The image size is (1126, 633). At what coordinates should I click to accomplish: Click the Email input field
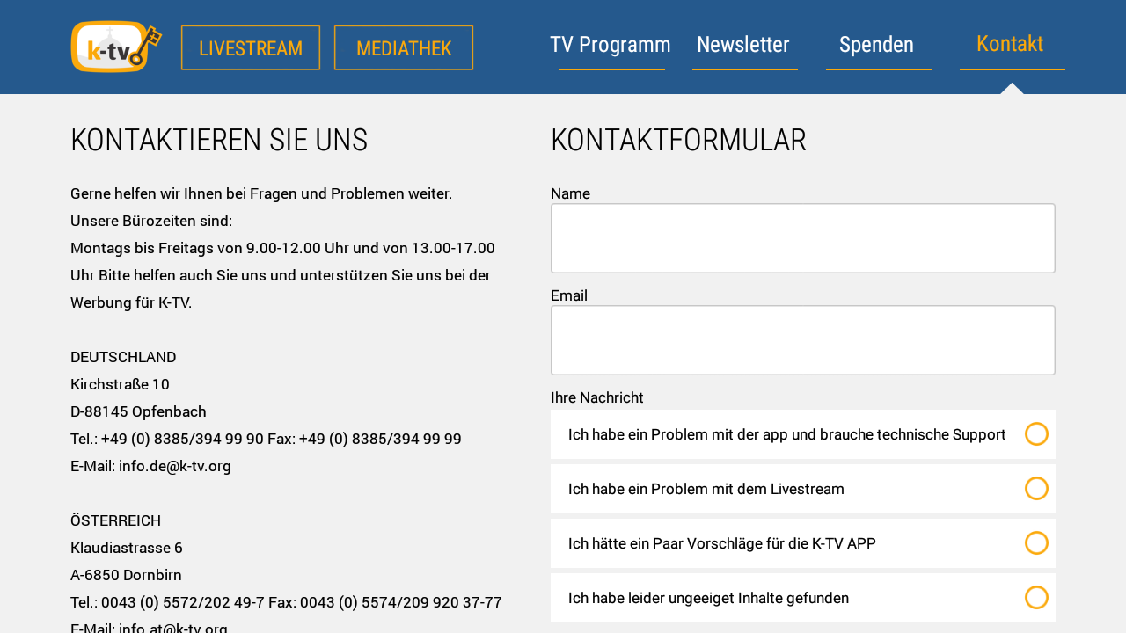pyautogui.click(x=802, y=339)
